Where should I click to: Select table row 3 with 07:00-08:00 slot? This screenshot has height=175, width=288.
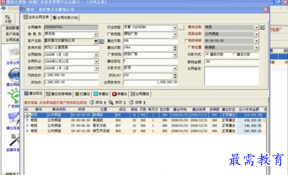[x=145, y=126]
